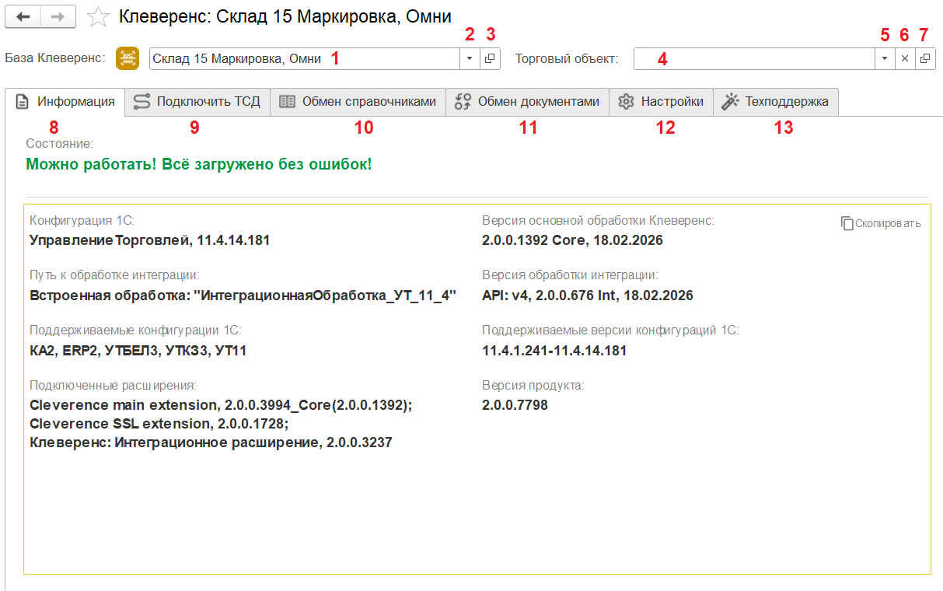943x591 pixels.
Task: Click KA2, ERP2, УТБЕЛ3 configurations text
Action: [x=138, y=351]
